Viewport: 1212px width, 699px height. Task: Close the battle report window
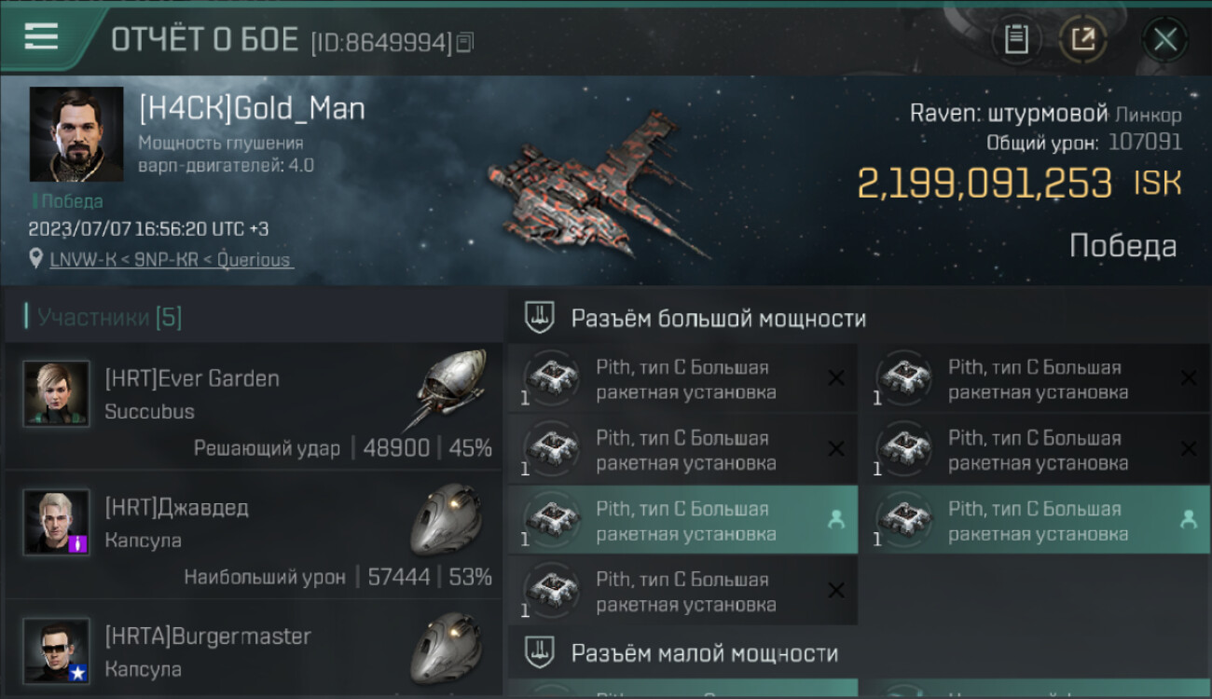click(x=1165, y=40)
